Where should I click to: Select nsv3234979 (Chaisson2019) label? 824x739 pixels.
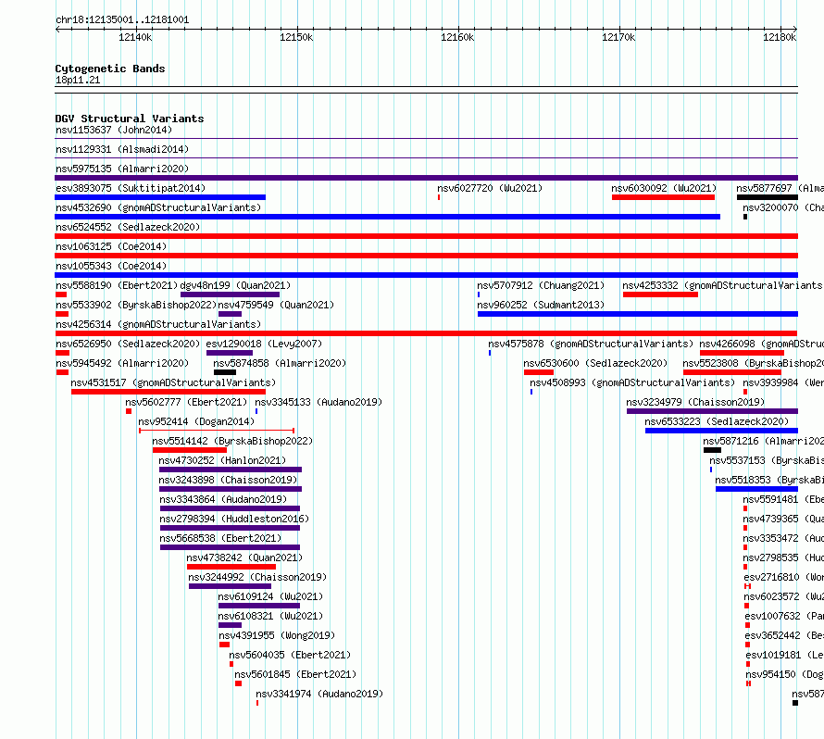click(x=695, y=402)
